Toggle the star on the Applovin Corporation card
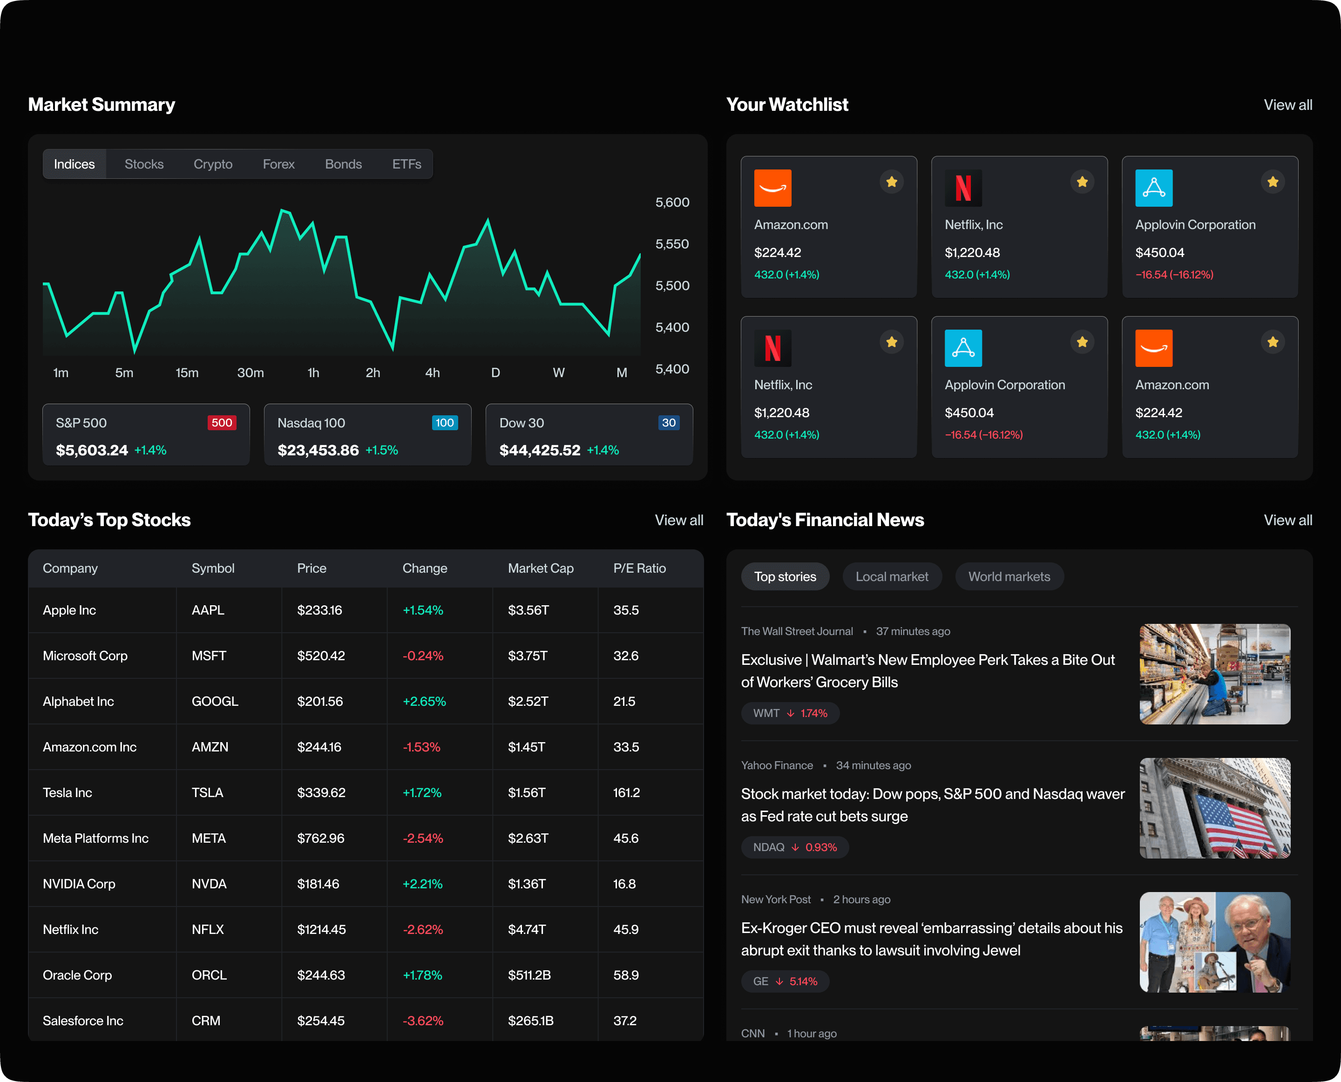Screen dimensions: 1341x1082 [1273, 182]
